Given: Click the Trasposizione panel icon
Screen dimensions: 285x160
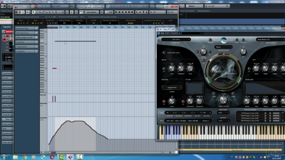Looking at the screenshot, I should coord(37,47).
